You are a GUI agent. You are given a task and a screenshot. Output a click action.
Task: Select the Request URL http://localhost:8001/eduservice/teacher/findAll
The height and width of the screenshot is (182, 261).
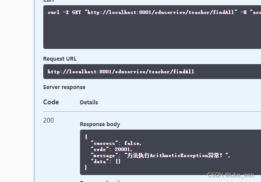click(121, 72)
